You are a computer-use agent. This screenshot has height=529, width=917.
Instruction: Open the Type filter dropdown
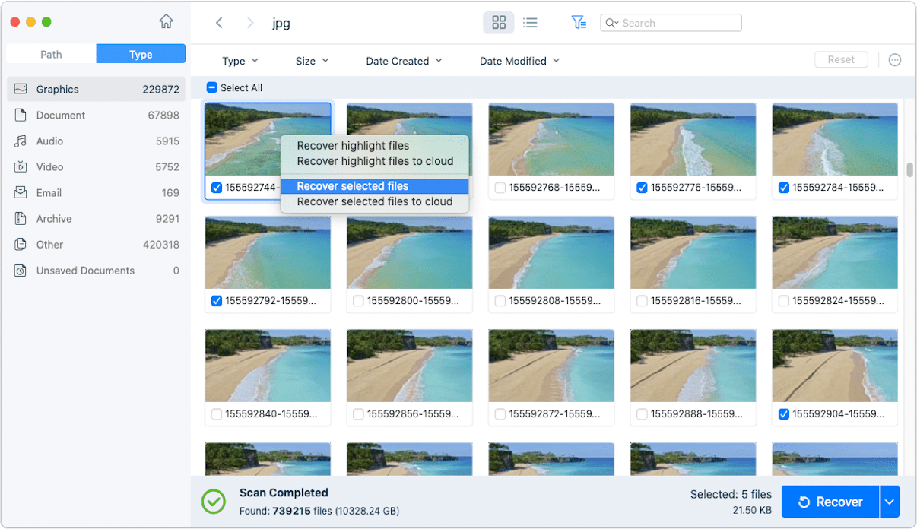pyautogui.click(x=240, y=60)
